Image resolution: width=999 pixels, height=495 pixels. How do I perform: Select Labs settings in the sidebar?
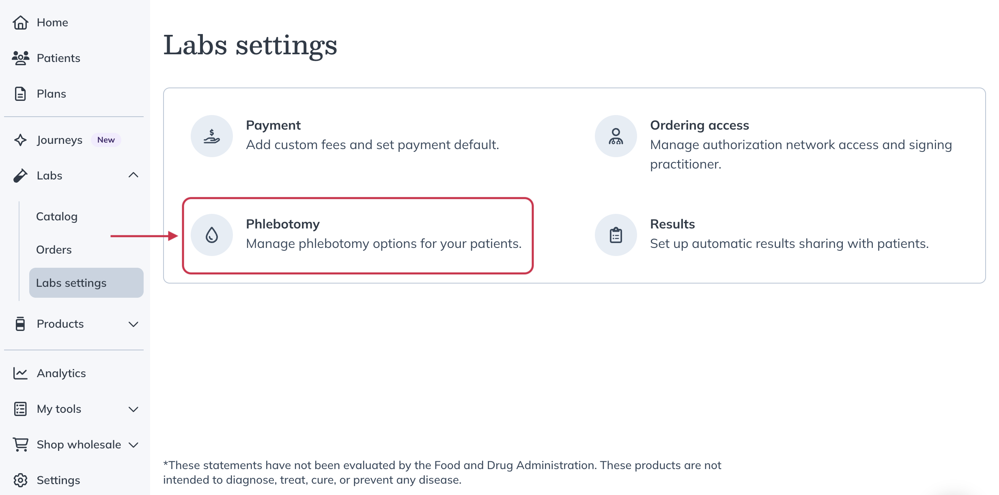71,283
